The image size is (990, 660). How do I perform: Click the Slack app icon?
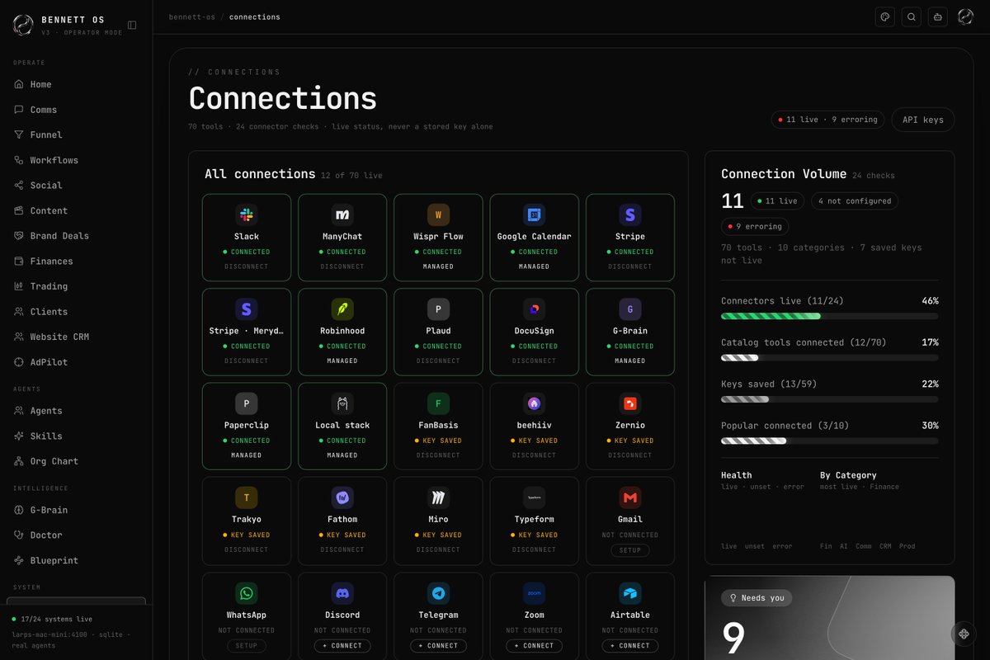coord(247,215)
